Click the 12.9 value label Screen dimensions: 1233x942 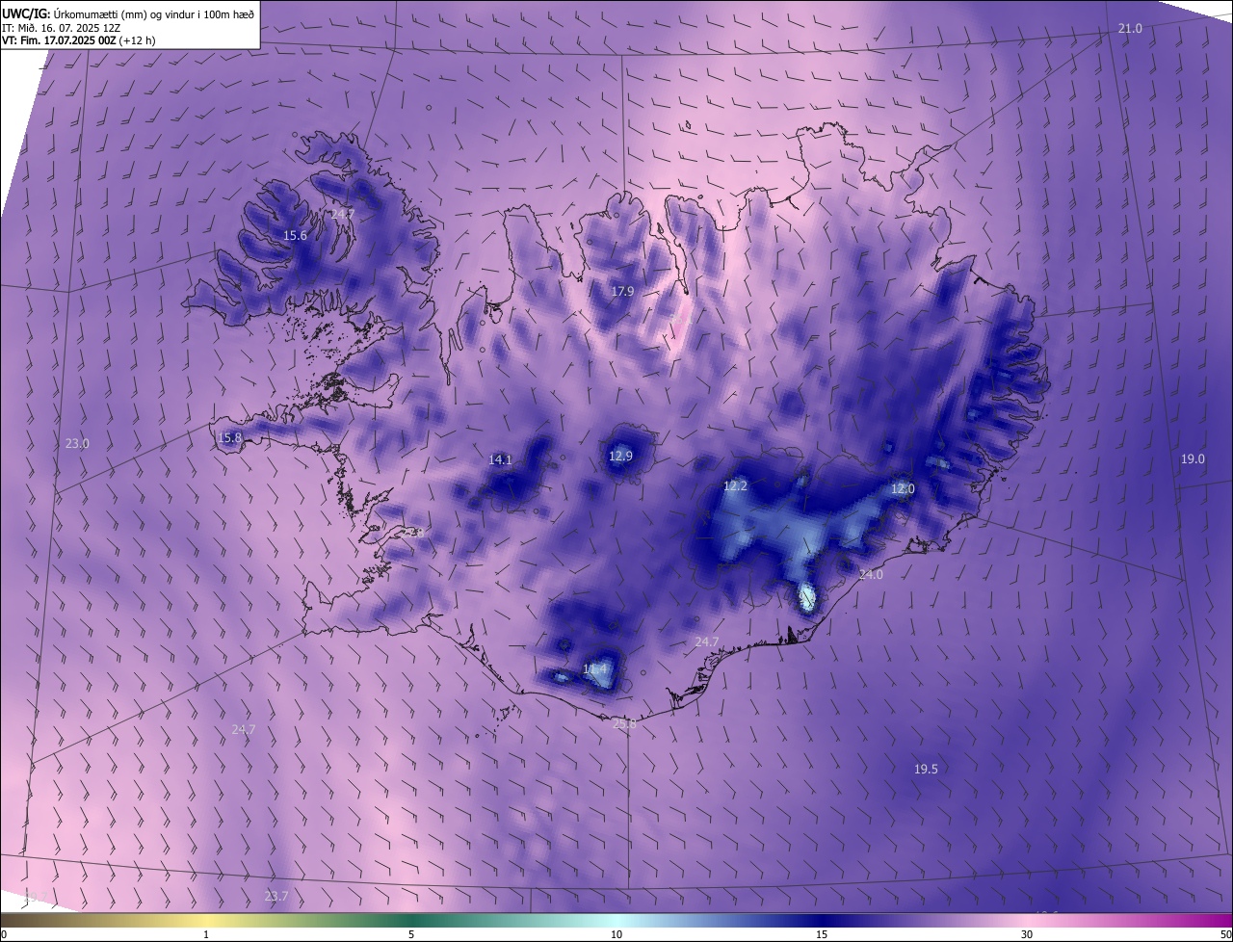620,456
